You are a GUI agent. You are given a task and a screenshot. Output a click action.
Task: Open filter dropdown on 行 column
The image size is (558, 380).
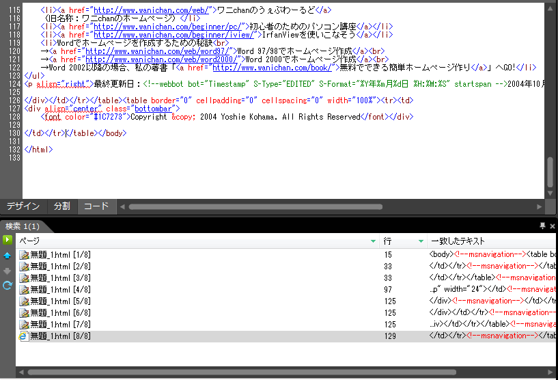[421, 241]
